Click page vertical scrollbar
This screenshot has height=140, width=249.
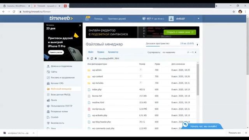[247, 46]
